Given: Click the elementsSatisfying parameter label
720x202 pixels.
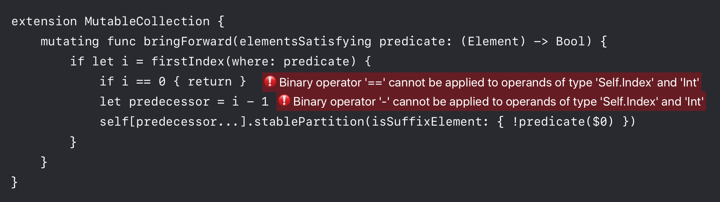Looking at the screenshot, I should [305, 41].
